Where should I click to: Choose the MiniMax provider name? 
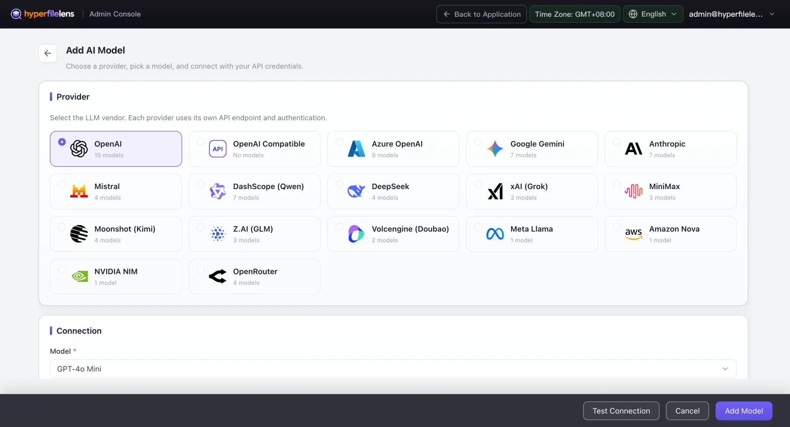(x=665, y=187)
